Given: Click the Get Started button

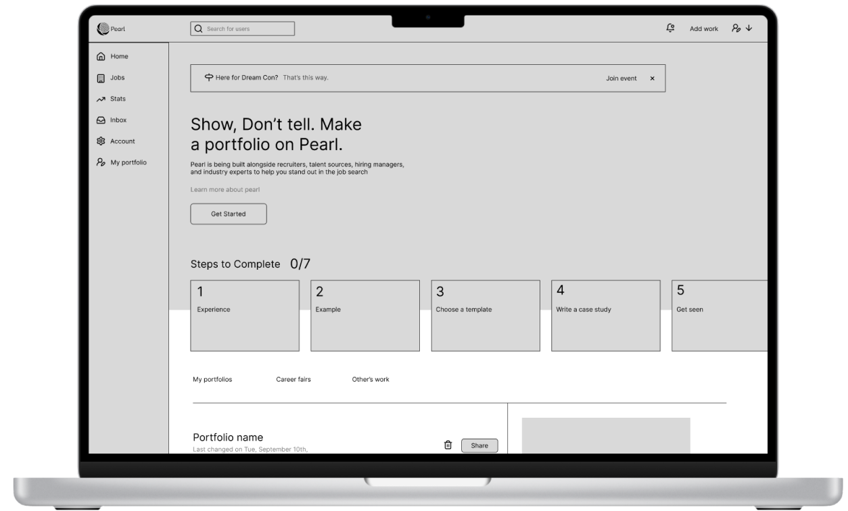Looking at the screenshot, I should (229, 214).
